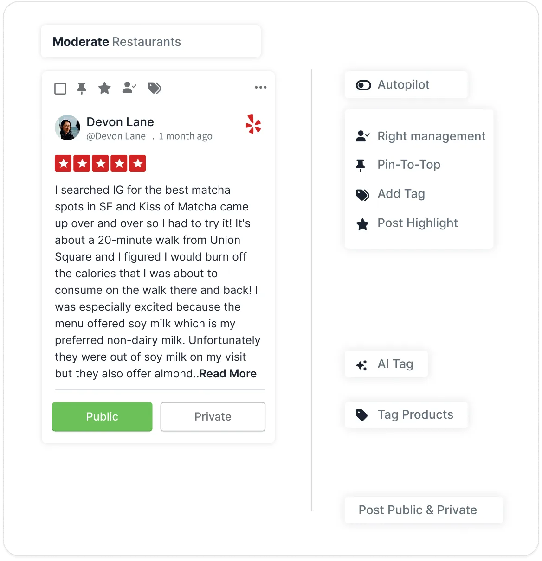The image size is (542, 561).
Task: Click the tags icon in review toolbar
Action: (x=154, y=88)
